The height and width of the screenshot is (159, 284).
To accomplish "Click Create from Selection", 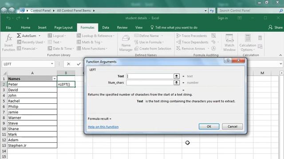I will coord(153,49).
